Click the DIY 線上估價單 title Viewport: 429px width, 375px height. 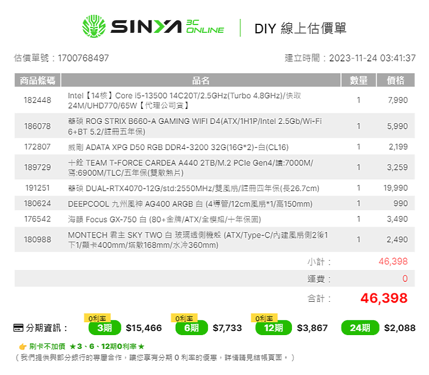[300, 28]
